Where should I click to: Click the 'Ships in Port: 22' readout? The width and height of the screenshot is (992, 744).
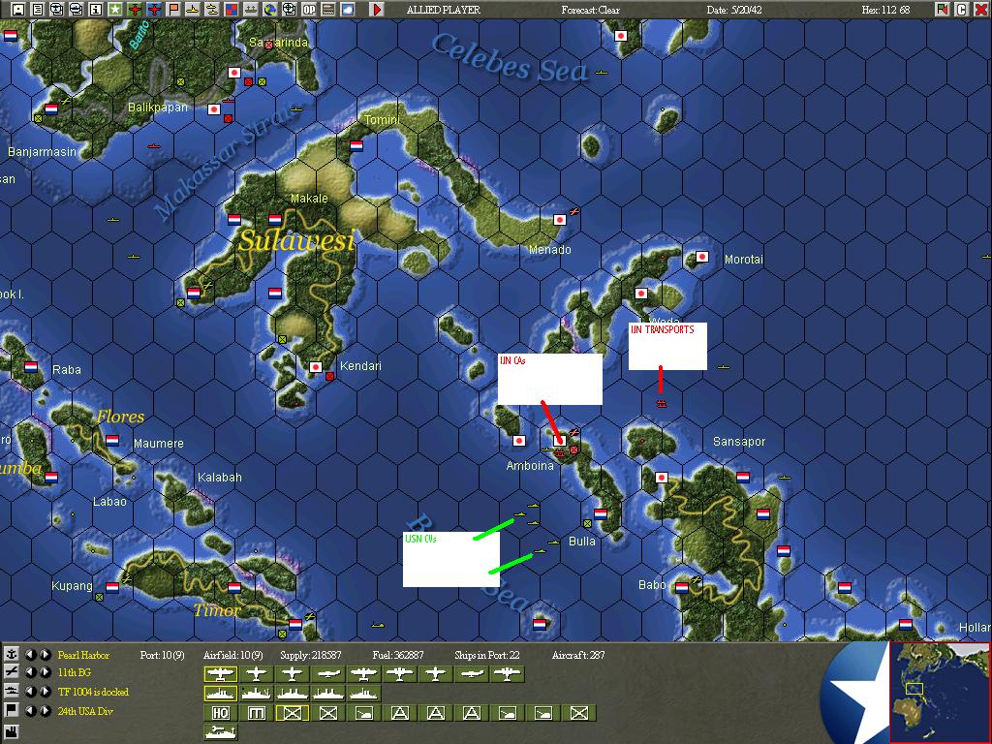487,655
